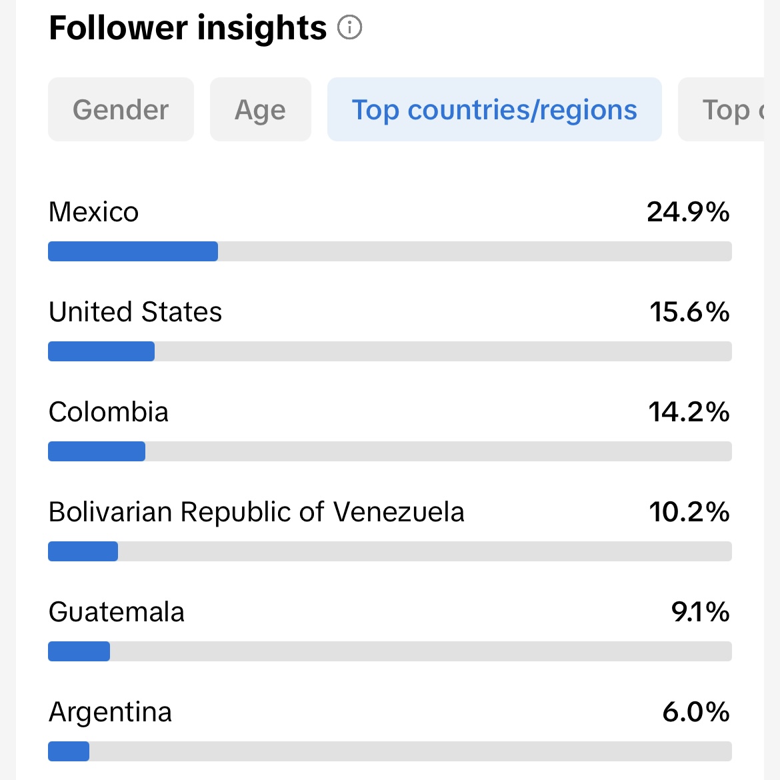The image size is (780, 780).
Task: Click the Follower insights heading
Action: (x=188, y=28)
